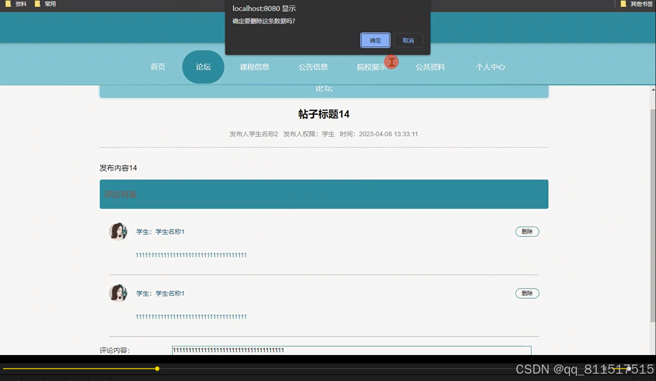The image size is (656, 381).
Task: Open the 课程信息 section
Action: (255, 67)
